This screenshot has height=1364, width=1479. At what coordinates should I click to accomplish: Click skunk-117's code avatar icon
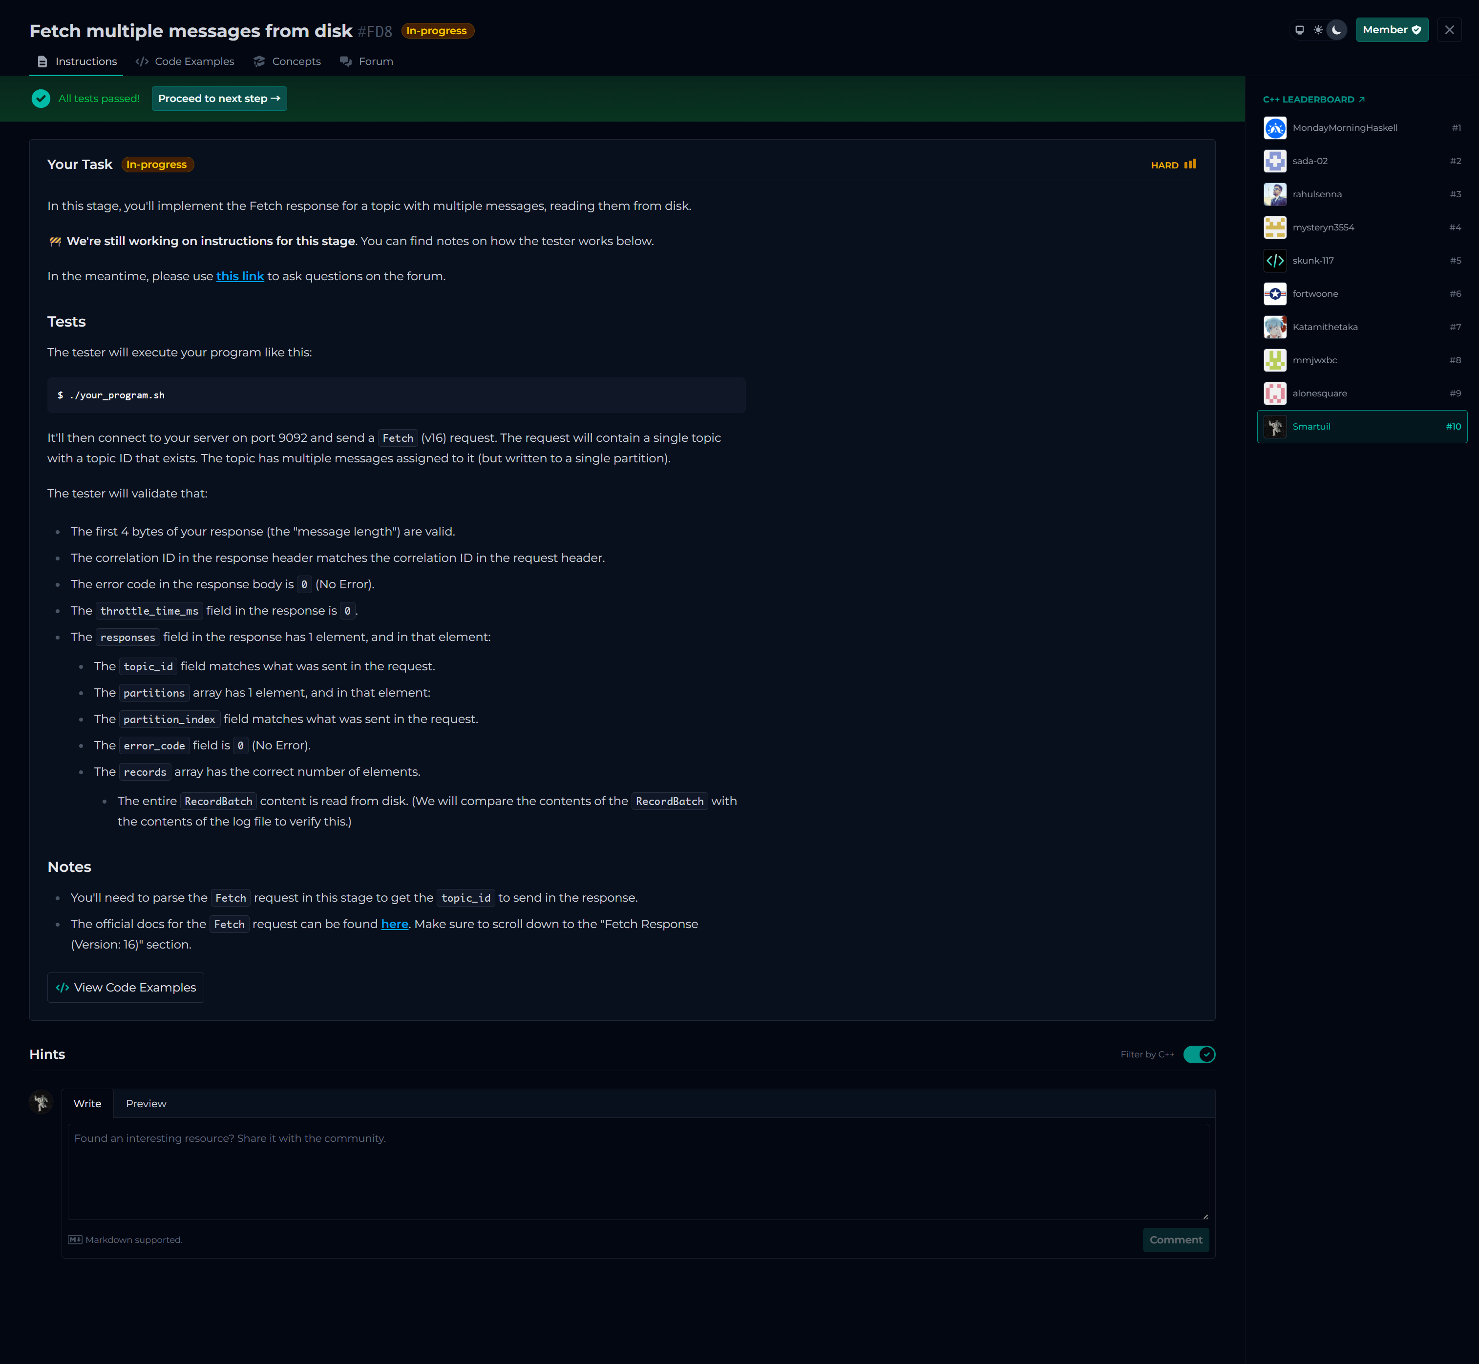[x=1275, y=261]
